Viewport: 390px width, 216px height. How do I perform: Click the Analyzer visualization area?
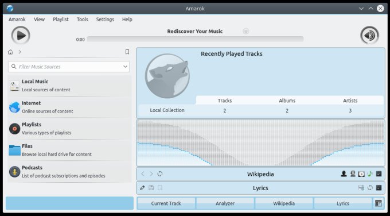[x=260, y=142]
